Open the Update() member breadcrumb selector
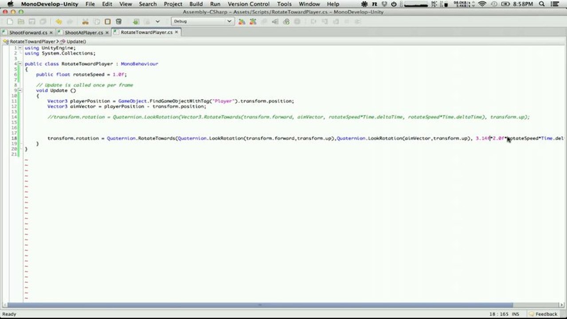This screenshot has height=319, width=567. coord(73,41)
